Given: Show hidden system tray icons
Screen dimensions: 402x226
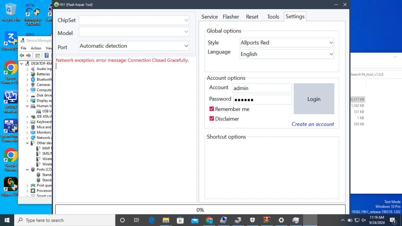Looking at the screenshot, I should (x=342, y=220).
